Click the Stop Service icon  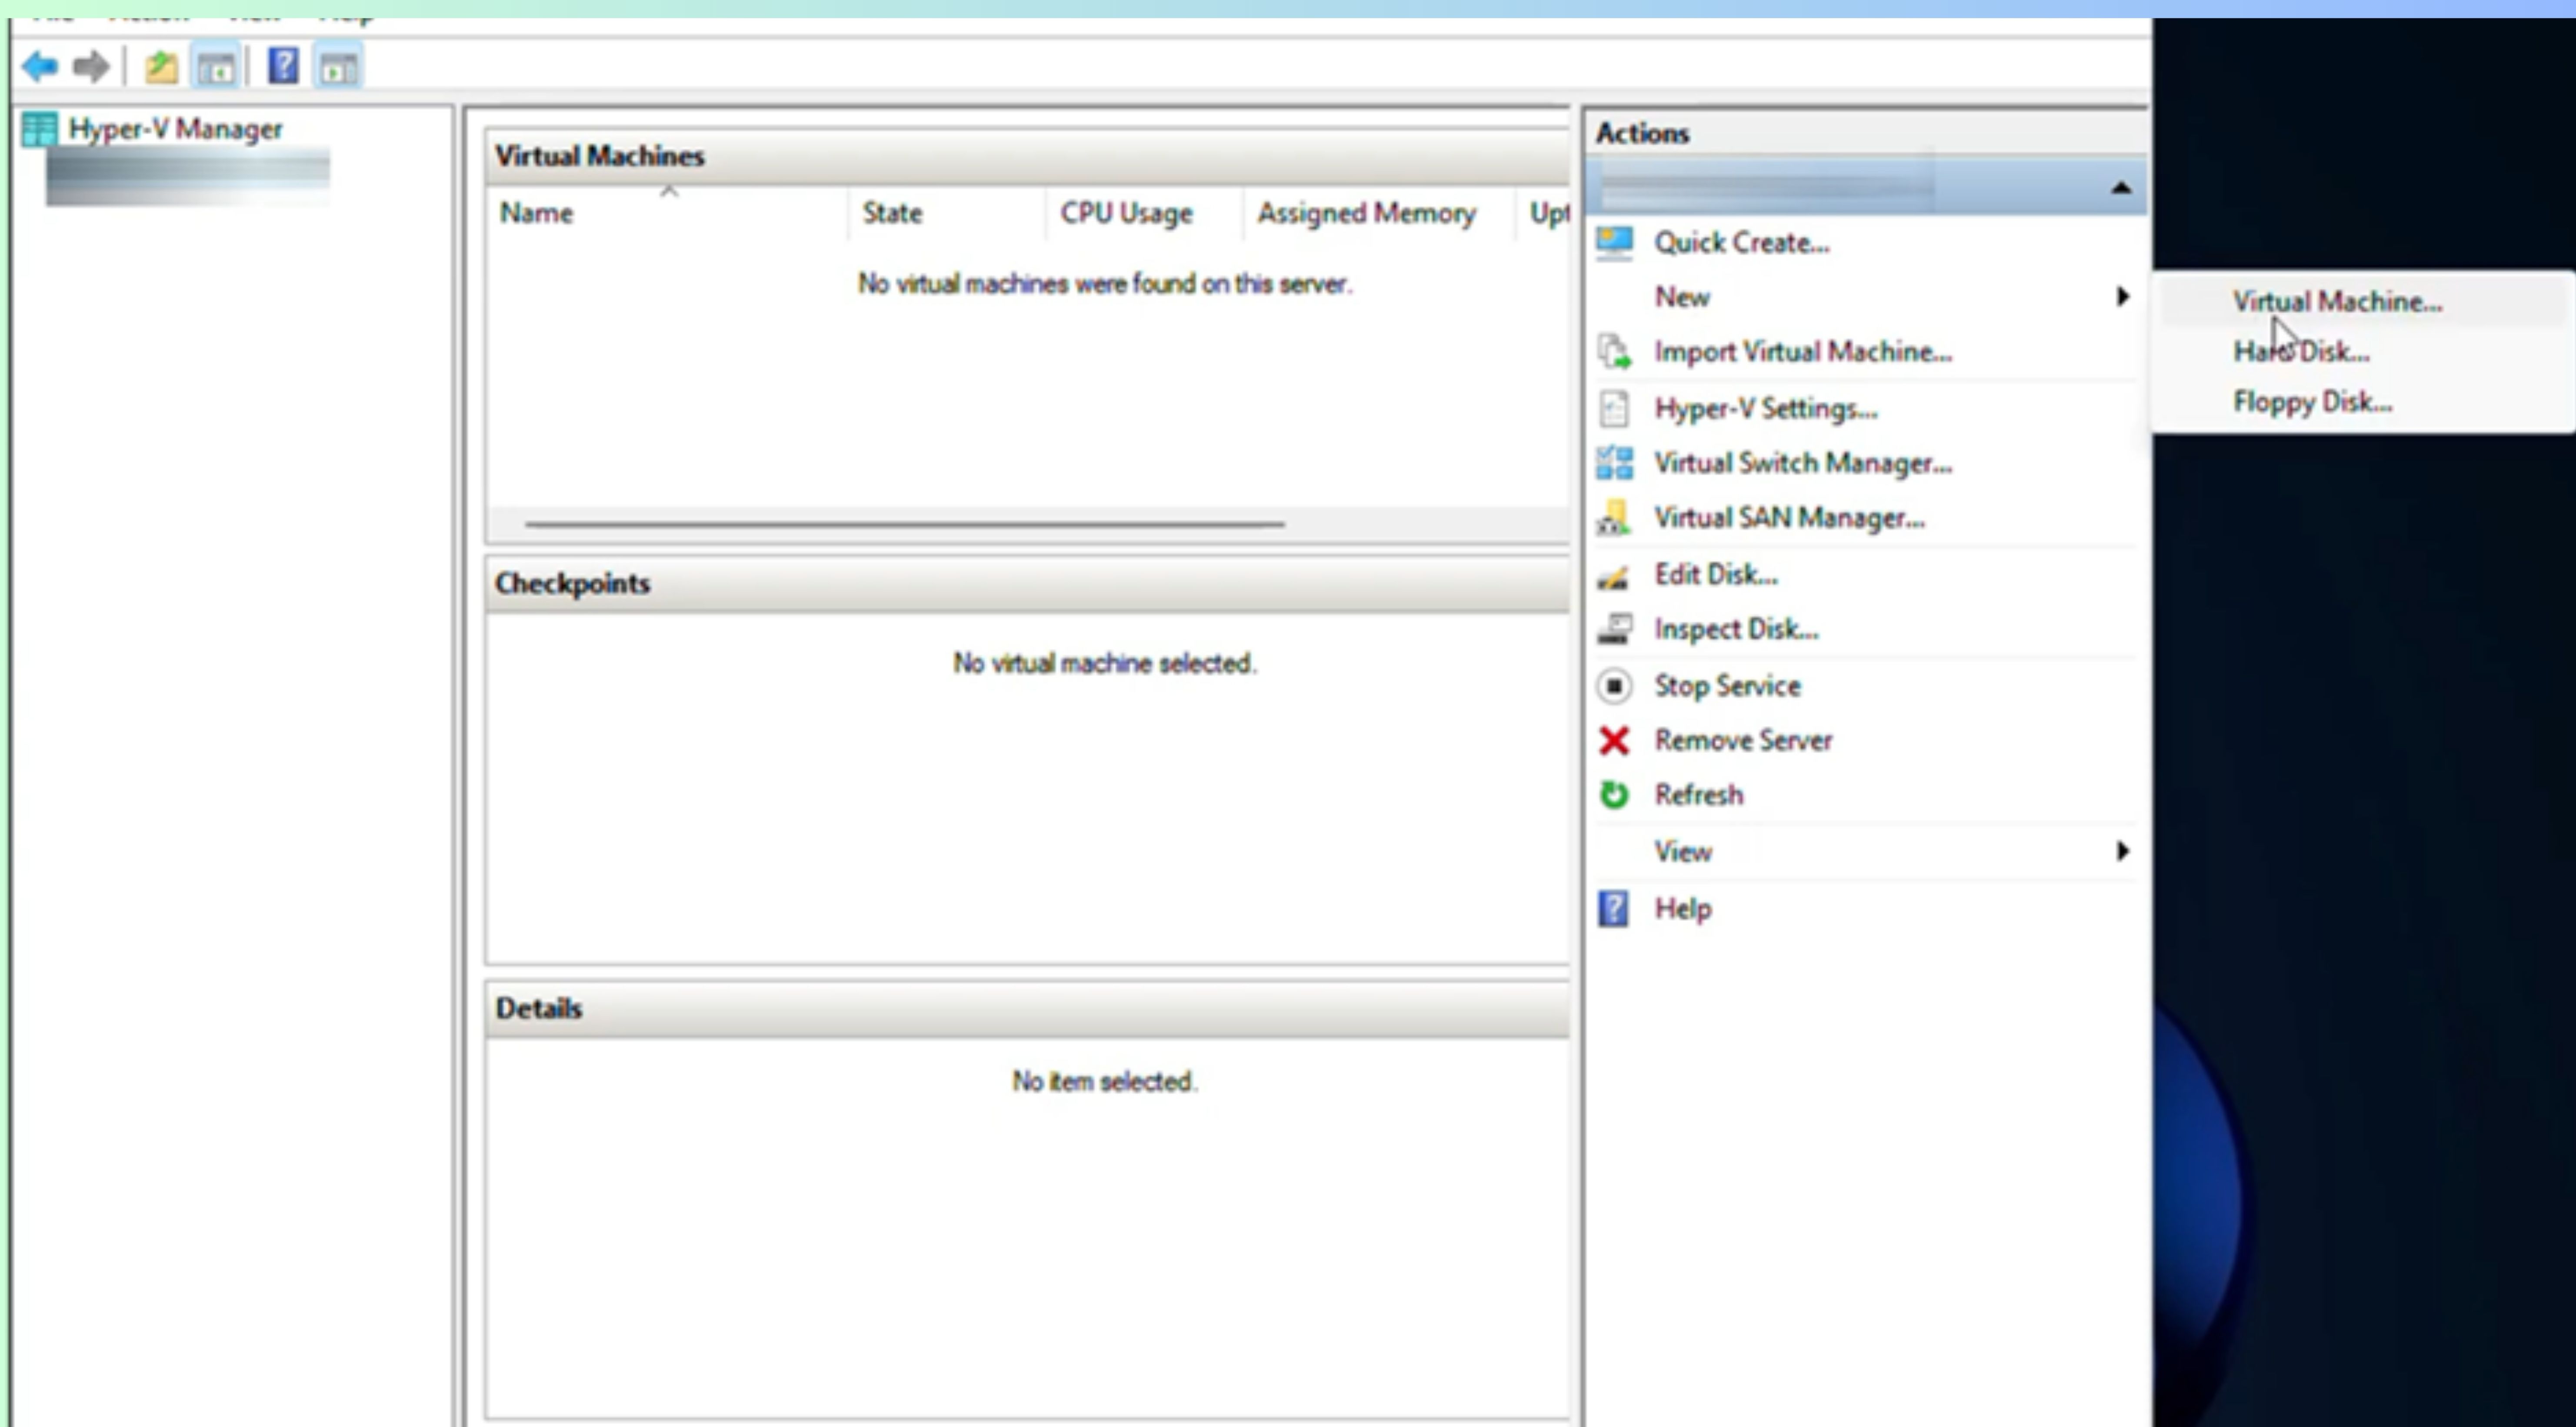(x=1614, y=686)
